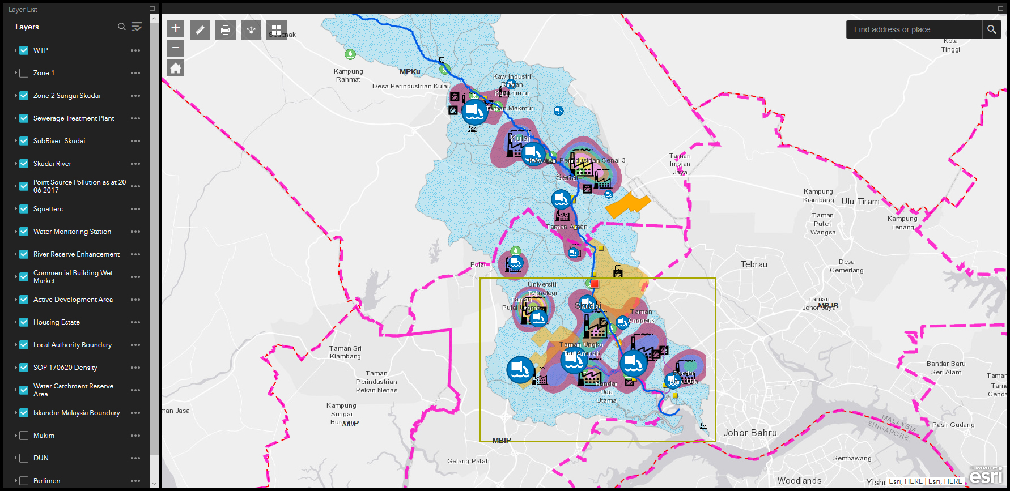Open the layer list filter options icon
This screenshot has height=491, width=1010.
pos(137,27)
